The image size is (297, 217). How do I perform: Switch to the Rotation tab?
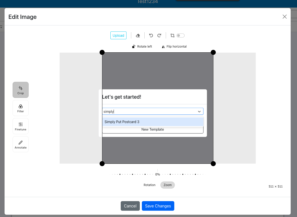[149, 185]
